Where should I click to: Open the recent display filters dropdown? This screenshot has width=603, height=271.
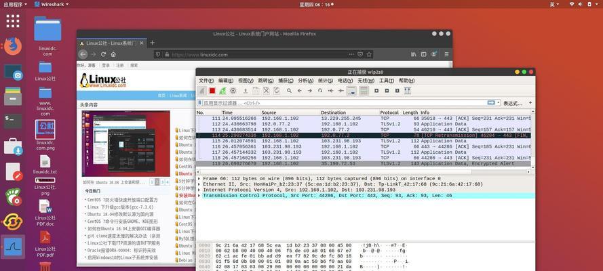pyautogui.click(x=499, y=103)
